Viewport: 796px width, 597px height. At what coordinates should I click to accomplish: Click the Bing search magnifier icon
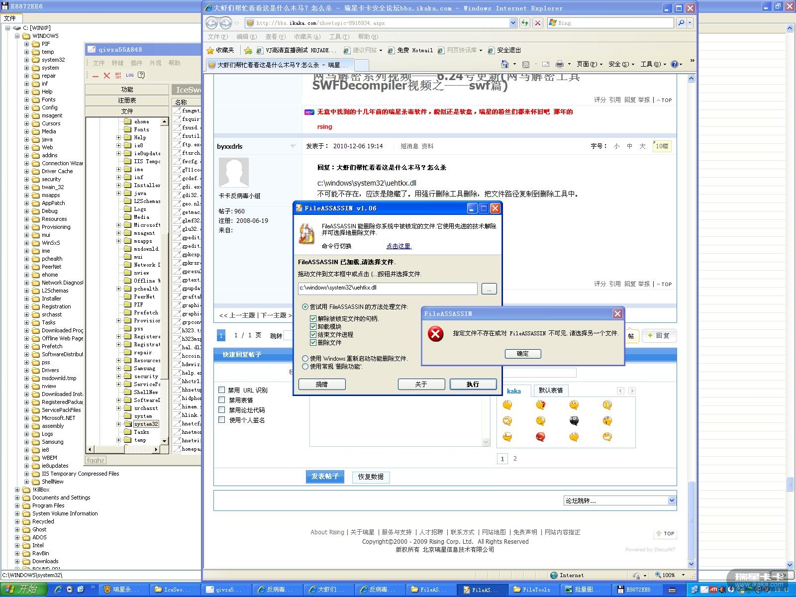pos(681,23)
